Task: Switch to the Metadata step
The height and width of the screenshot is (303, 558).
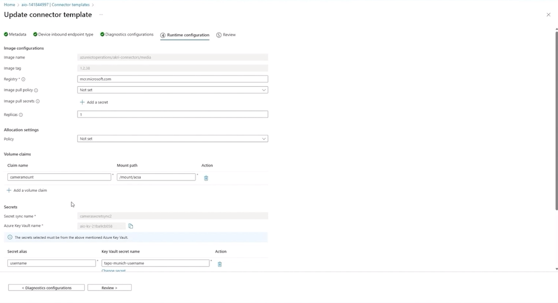Action: [15, 35]
